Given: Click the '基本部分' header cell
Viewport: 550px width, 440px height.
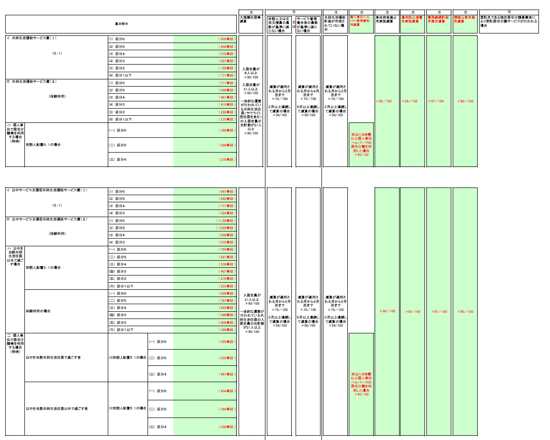Looking at the screenshot, I should pyautogui.click(x=121, y=24).
